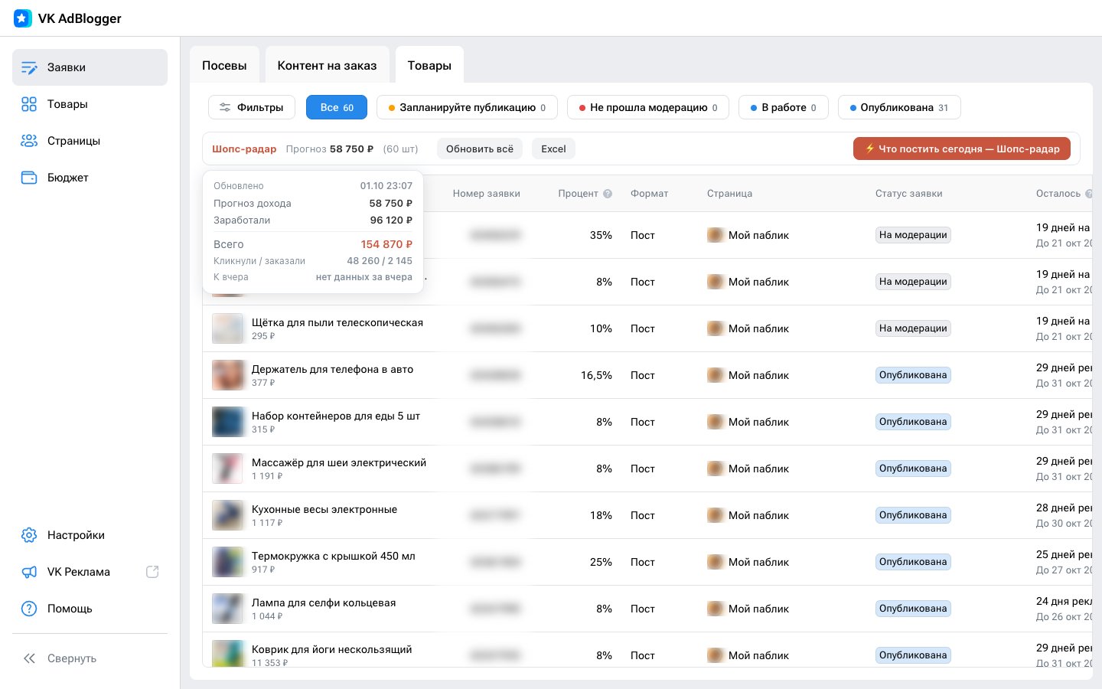Open thumbnail of Набор контейнеров для еды
Viewport: 1102px width, 689px height.
coord(228,422)
